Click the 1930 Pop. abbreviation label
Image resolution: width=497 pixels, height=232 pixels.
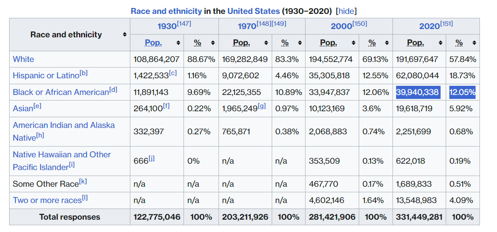coord(153,43)
